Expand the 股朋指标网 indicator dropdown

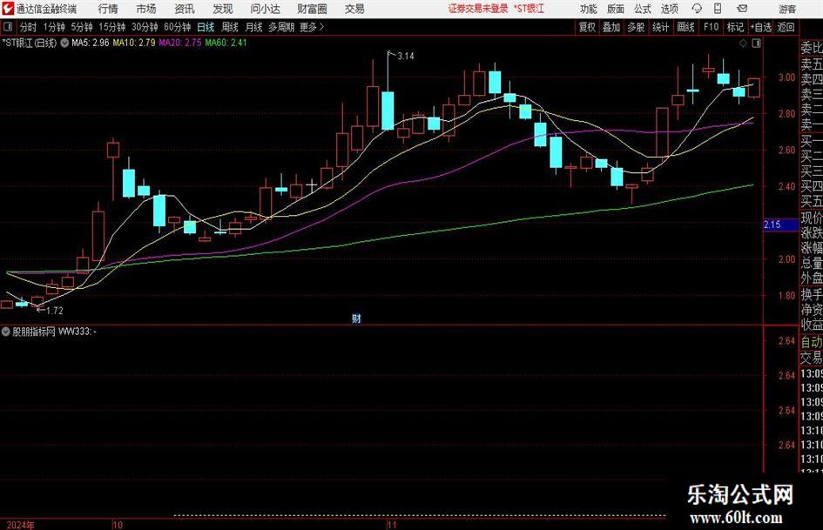click(6, 332)
